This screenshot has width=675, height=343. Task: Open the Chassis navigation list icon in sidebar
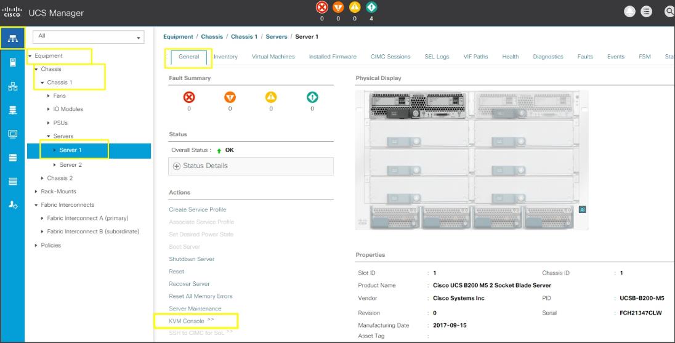12,181
